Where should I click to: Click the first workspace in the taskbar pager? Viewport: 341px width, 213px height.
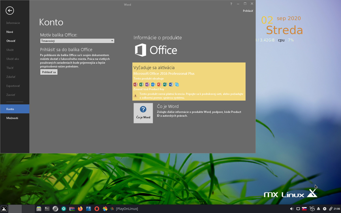(15, 209)
